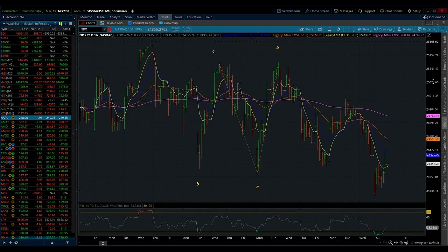Click the crosshair cursor icon
Viewport: 448px width, 252px height.
(401, 243)
